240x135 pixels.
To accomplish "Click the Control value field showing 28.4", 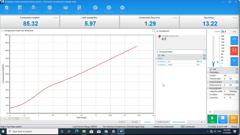I will [x=225, y=32].
